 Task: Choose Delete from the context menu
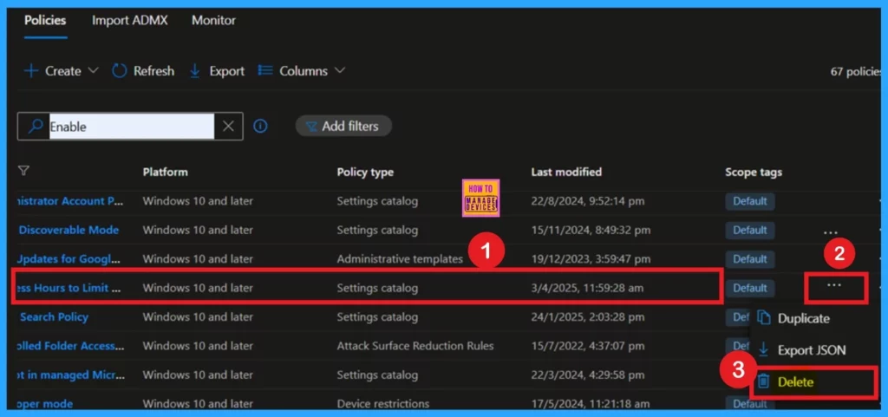pyautogui.click(x=795, y=382)
